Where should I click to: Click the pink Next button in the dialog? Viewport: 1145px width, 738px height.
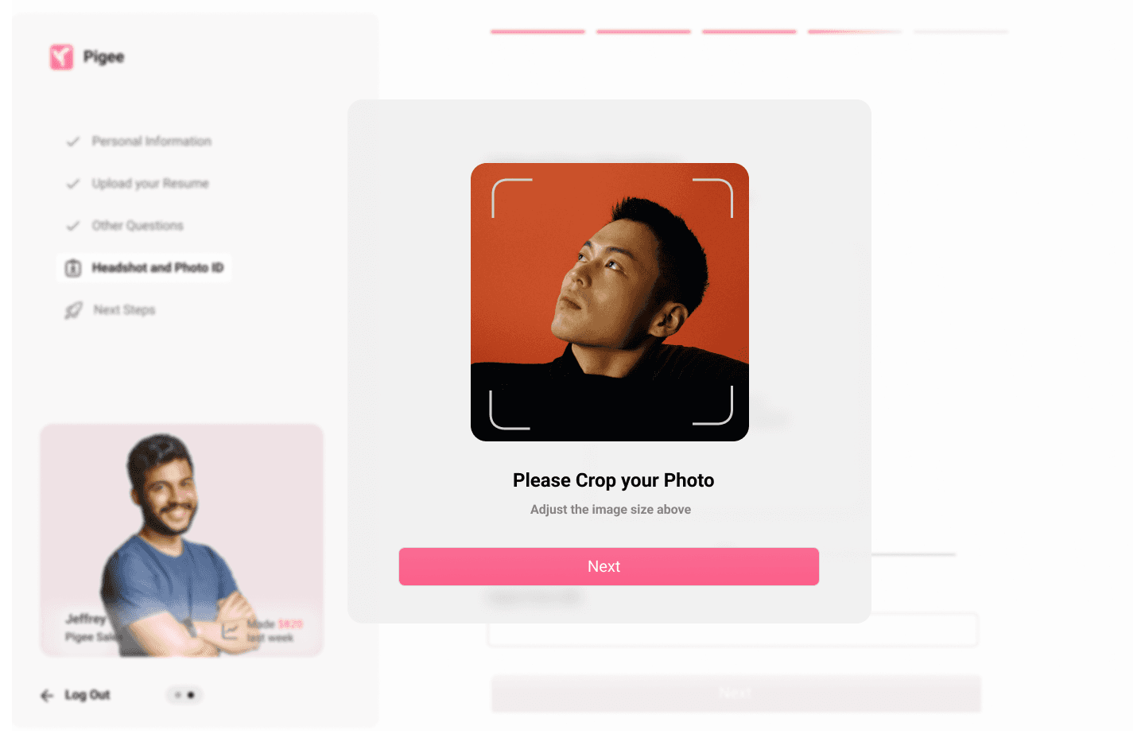coord(609,566)
